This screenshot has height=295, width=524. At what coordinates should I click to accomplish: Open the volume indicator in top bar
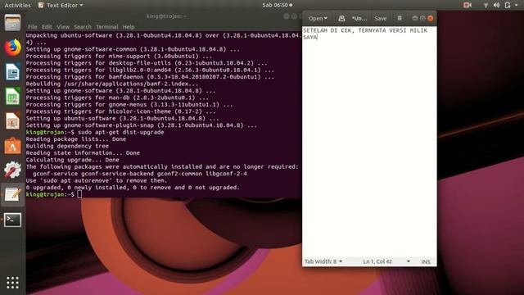497,5
